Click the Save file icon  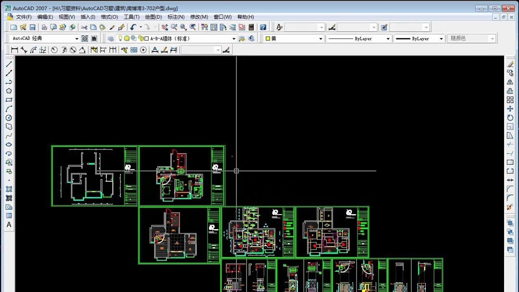point(33,27)
